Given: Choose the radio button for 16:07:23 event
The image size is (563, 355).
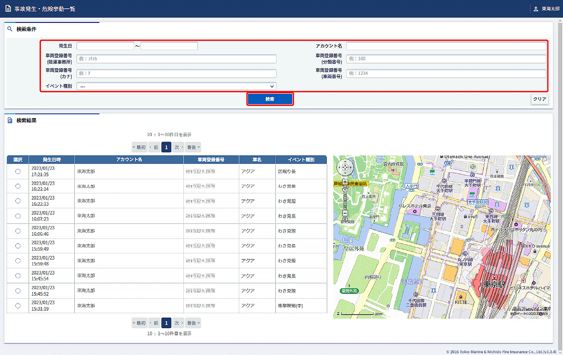Looking at the screenshot, I should tap(18, 216).
